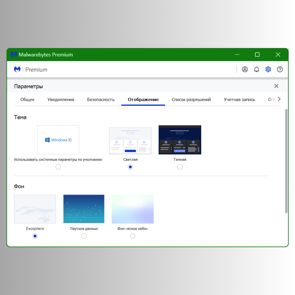The height and width of the screenshot is (295, 295).
Task: Show more tabs with the right chevron
Action: 279,99
